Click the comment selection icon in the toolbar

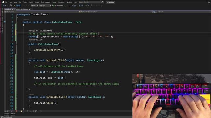tap(86, 6)
